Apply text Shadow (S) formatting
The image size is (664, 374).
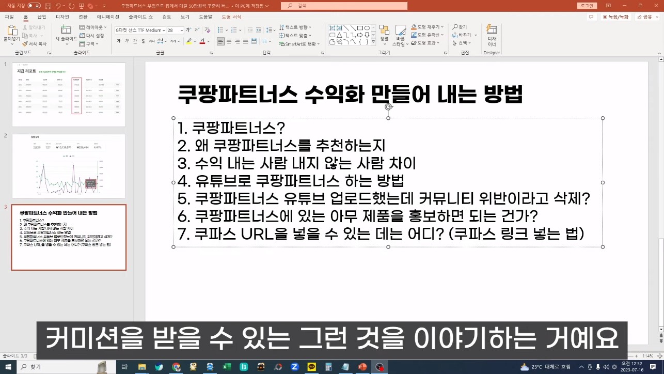point(143,41)
